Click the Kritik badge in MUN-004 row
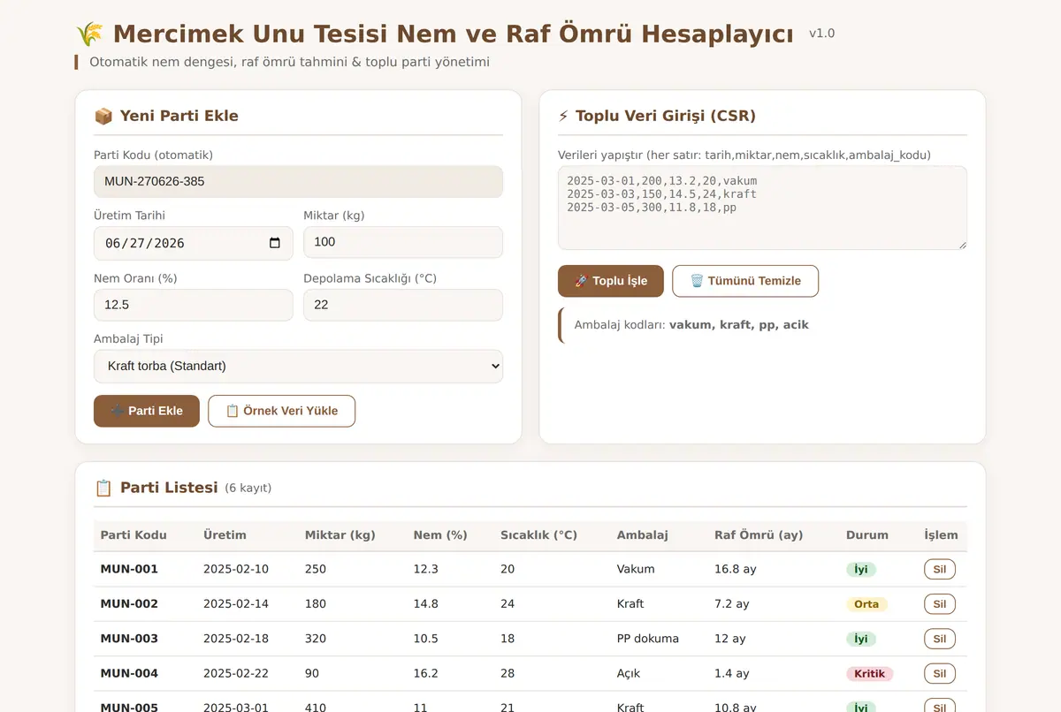 click(x=870, y=673)
